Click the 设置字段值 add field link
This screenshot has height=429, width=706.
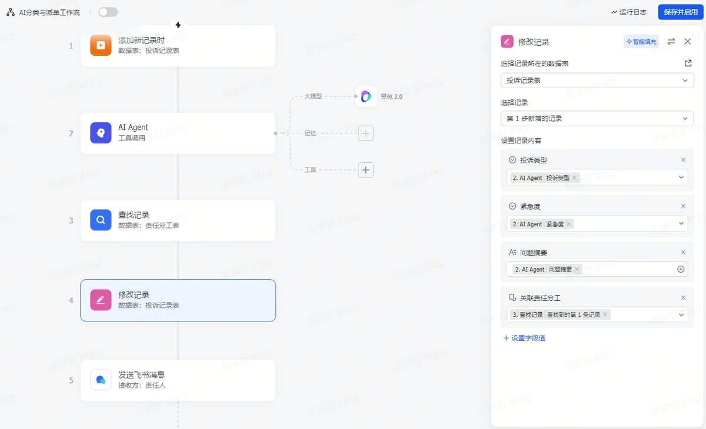click(x=524, y=338)
